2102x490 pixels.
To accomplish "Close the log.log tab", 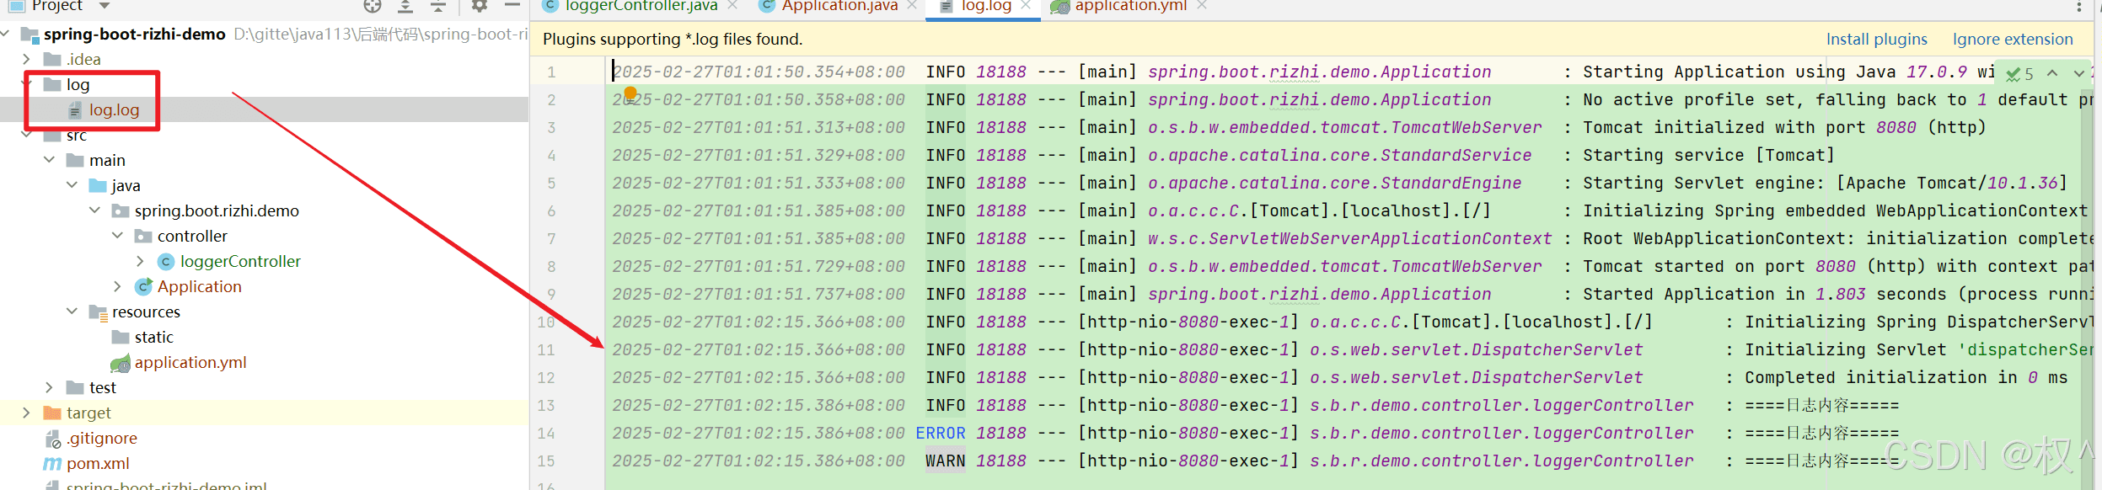I will (1026, 6).
